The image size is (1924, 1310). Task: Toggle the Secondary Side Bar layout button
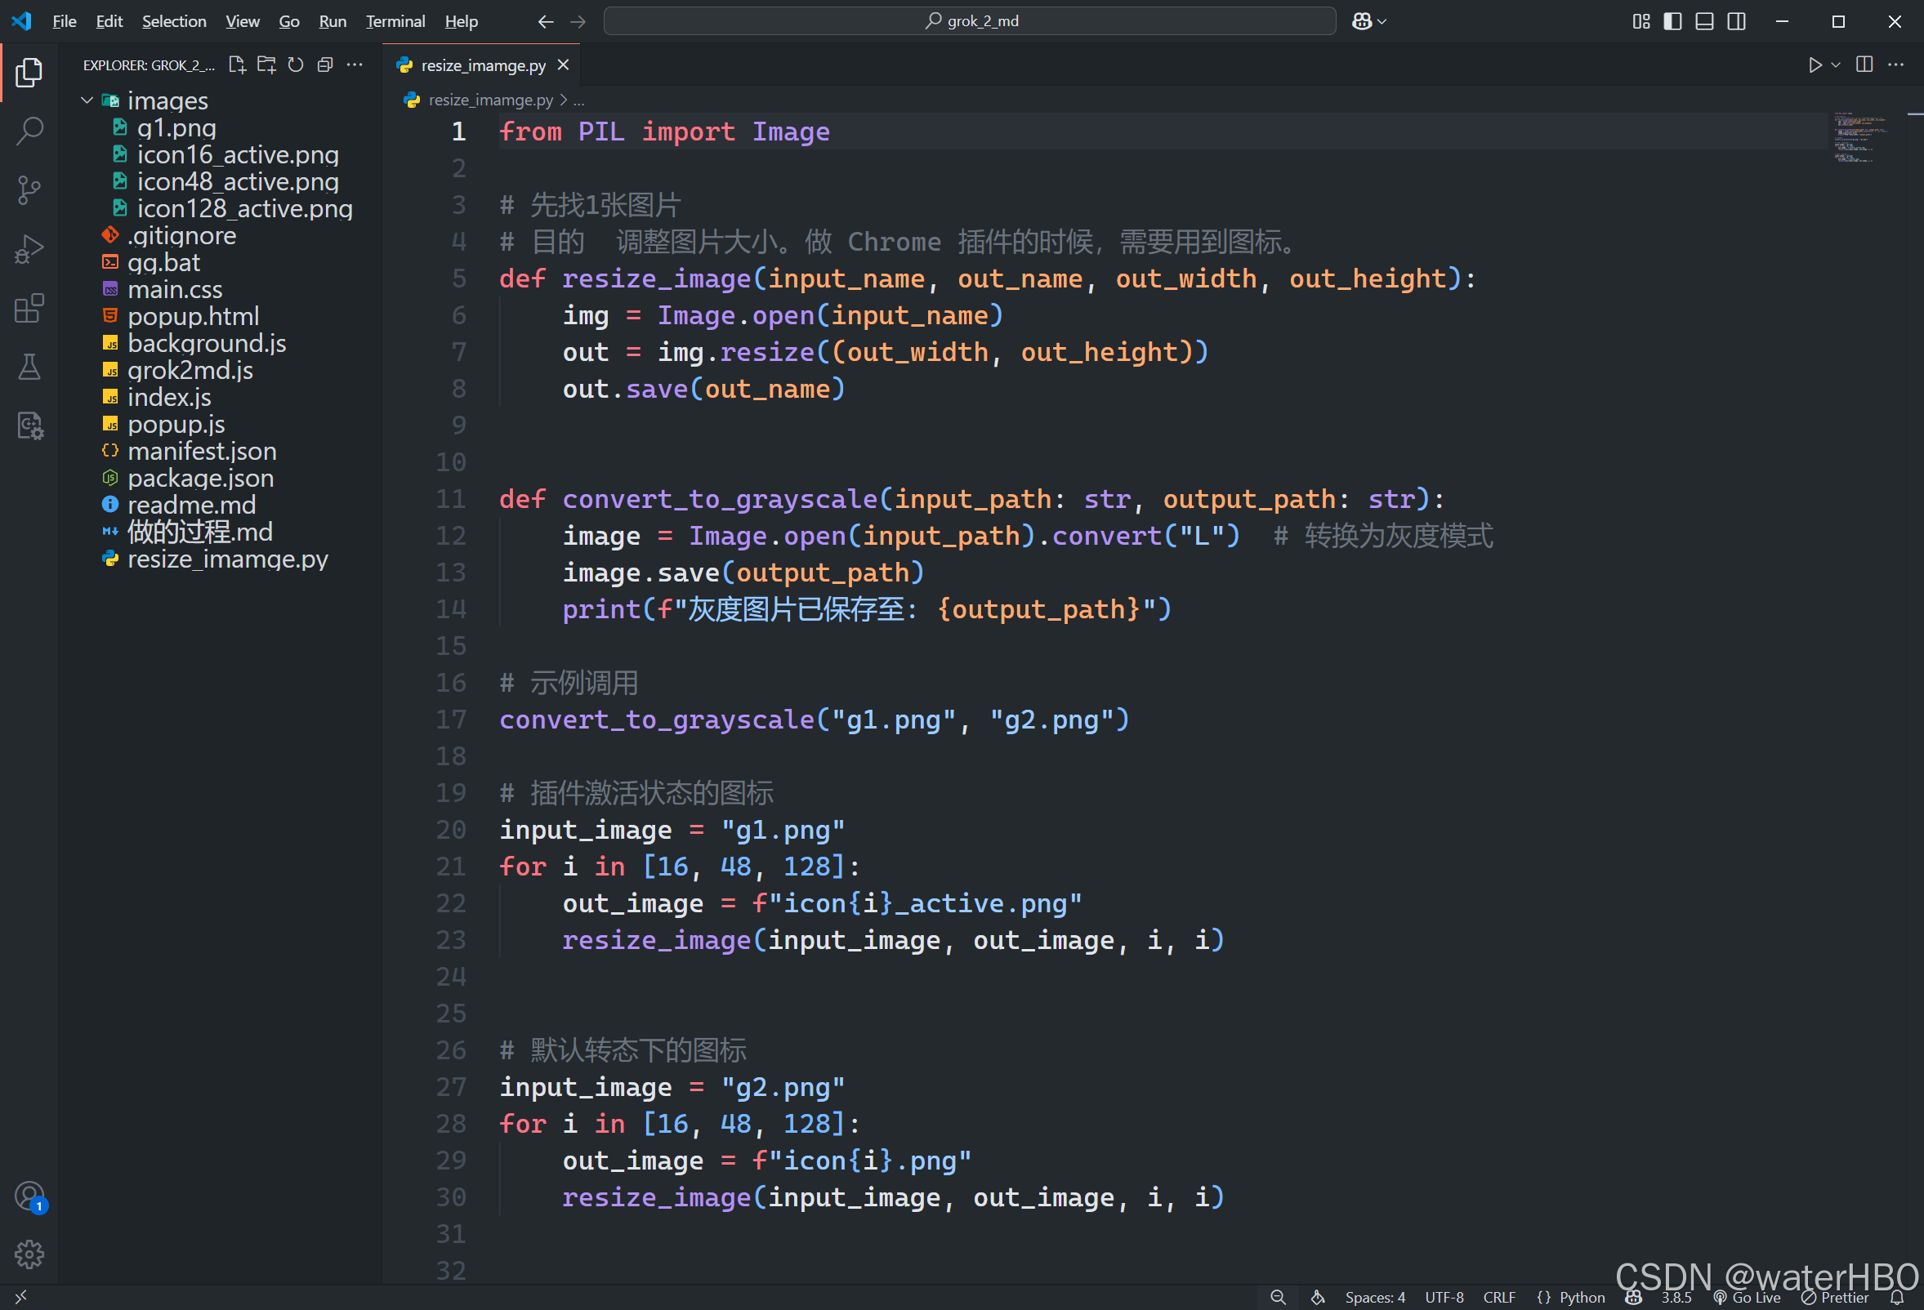click(1737, 21)
